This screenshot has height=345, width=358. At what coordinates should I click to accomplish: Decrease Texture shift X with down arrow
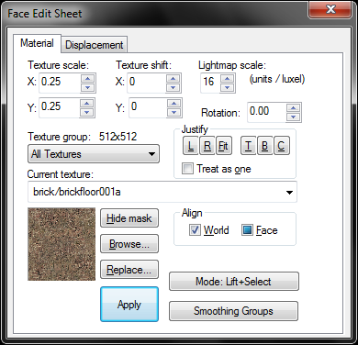(173, 88)
